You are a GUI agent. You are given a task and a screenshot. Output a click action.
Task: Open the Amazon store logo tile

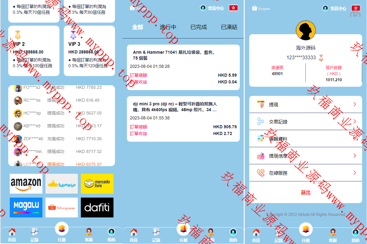pyautogui.click(x=26, y=184)
